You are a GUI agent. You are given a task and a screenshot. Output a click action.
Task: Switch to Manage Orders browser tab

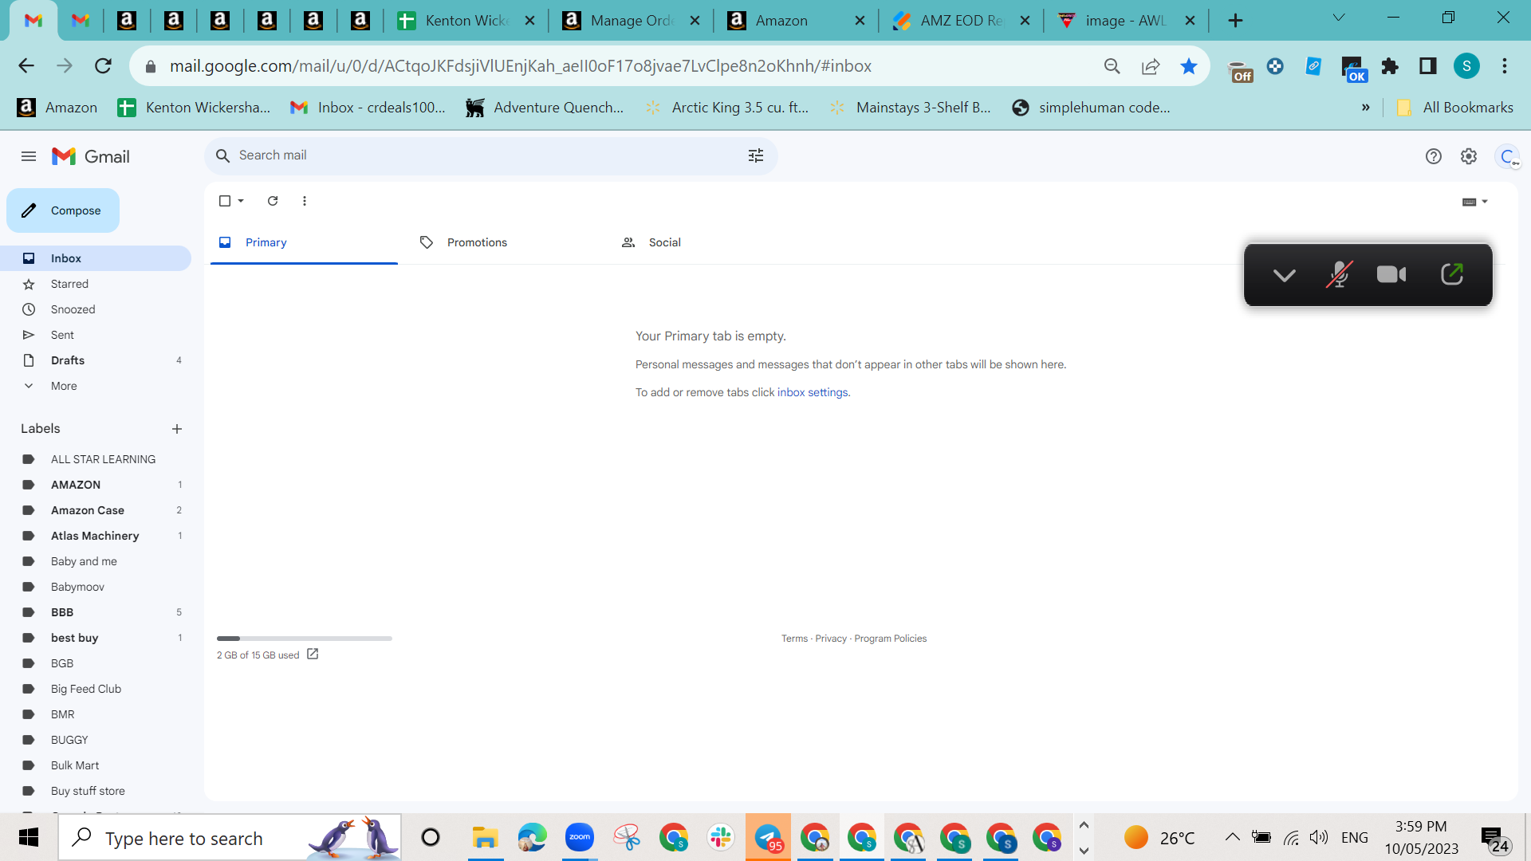(632, 21)
